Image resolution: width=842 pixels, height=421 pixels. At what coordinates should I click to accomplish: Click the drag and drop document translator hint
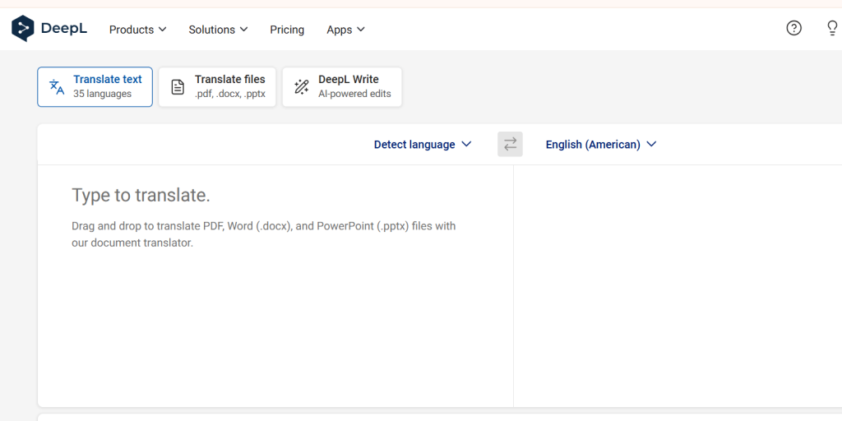click(x=264, y=234)
